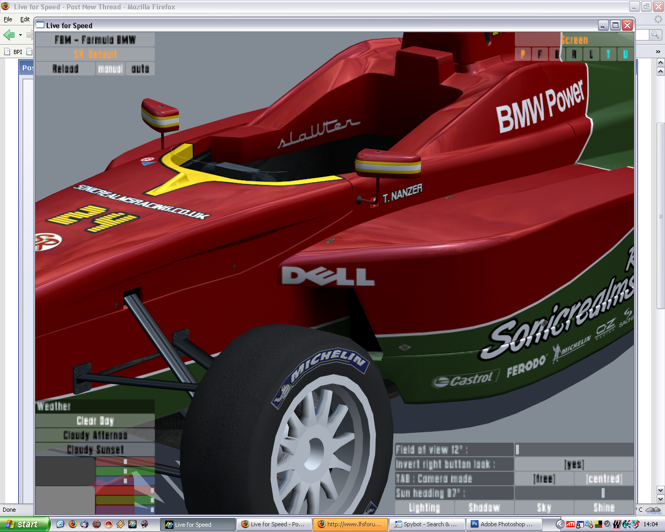Click the L screen button

pyautogui.click(x=591, y=54)
